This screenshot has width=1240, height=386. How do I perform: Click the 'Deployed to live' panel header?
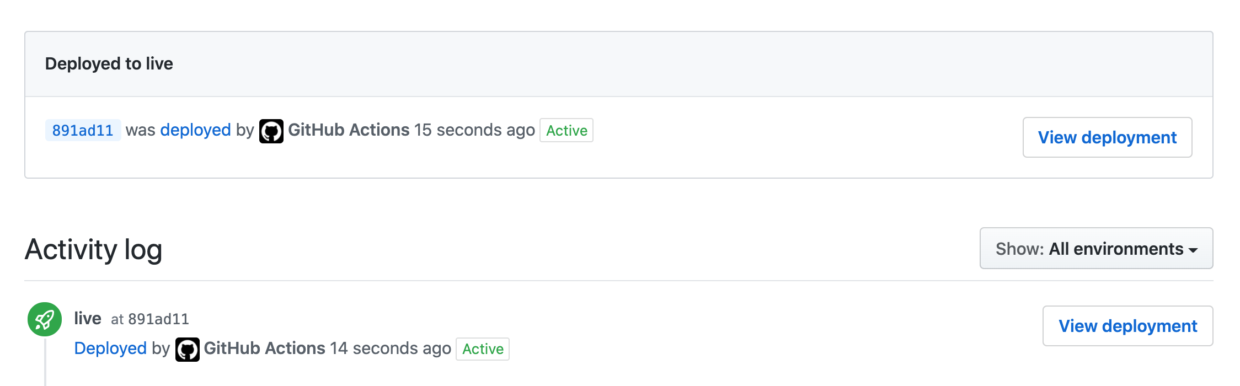[109, 64]
